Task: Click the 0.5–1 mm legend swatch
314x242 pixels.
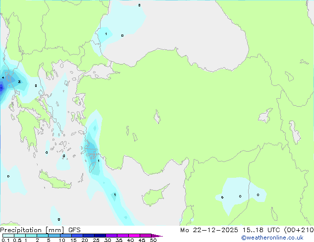Action: click(20, 236)
